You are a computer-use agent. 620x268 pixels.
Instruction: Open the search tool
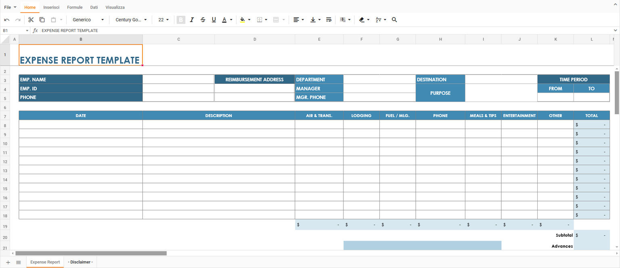(394, 19)
